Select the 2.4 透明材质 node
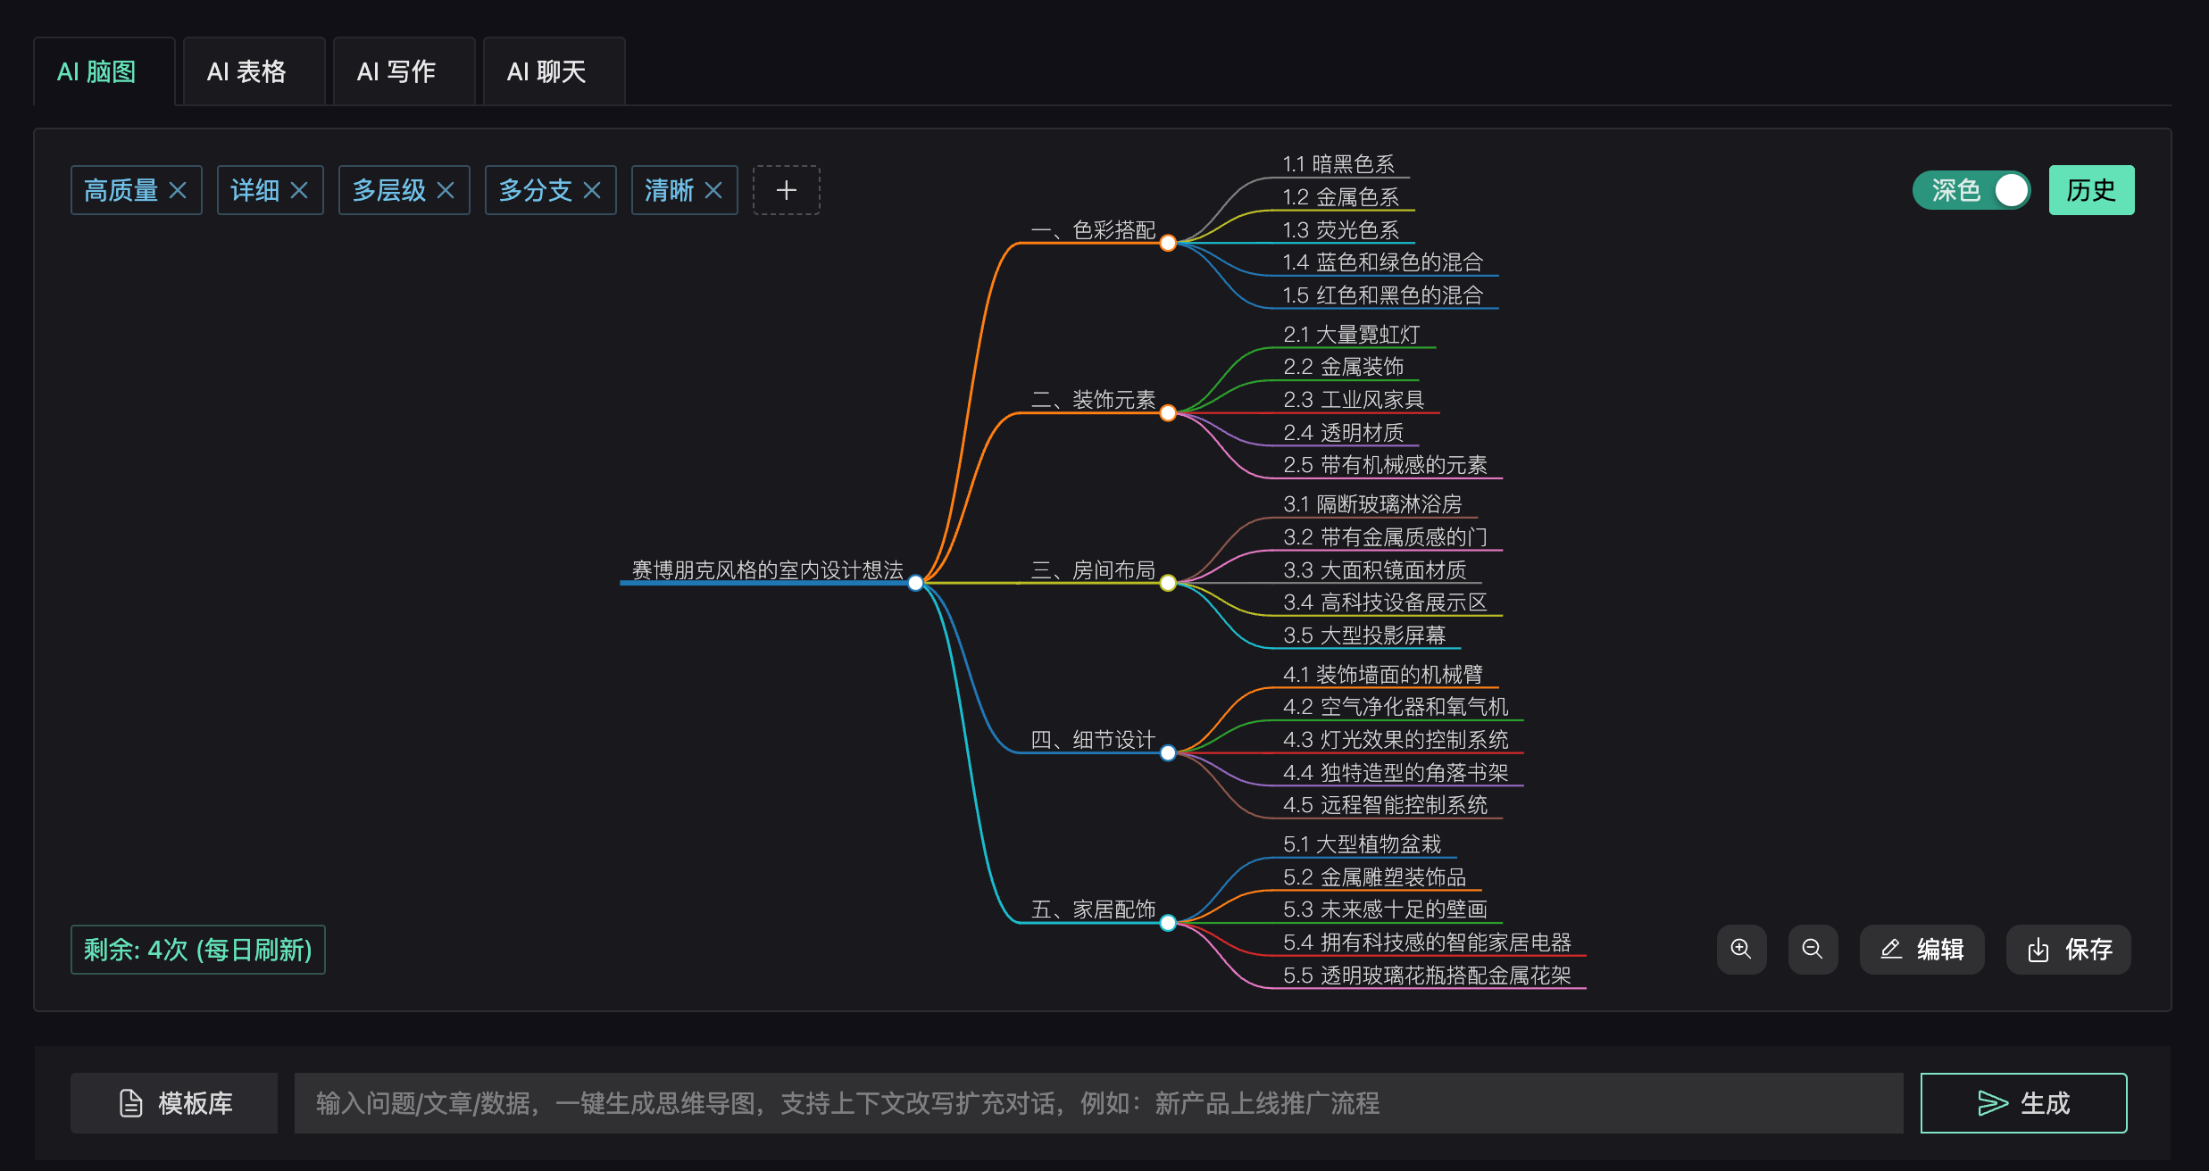Screen dimensions: 2209x1171 pyautogui.click(x=1344, y=433)
